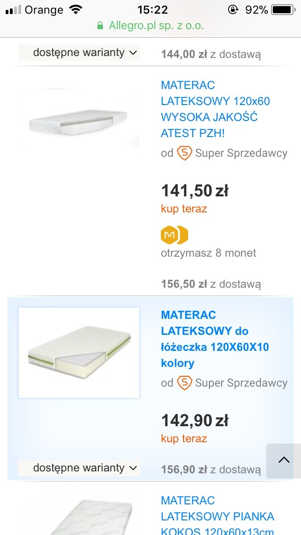Open 'MATERAC LATEKSOWY do łóżeczka 120X60X10' listing
The image size is (301, 535).
coord(215,339)
